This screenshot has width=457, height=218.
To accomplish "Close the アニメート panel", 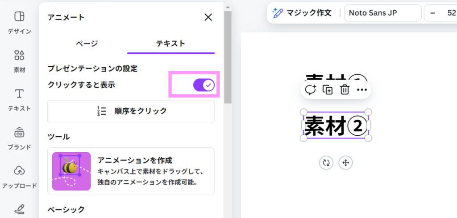I will tap(208, 17).
